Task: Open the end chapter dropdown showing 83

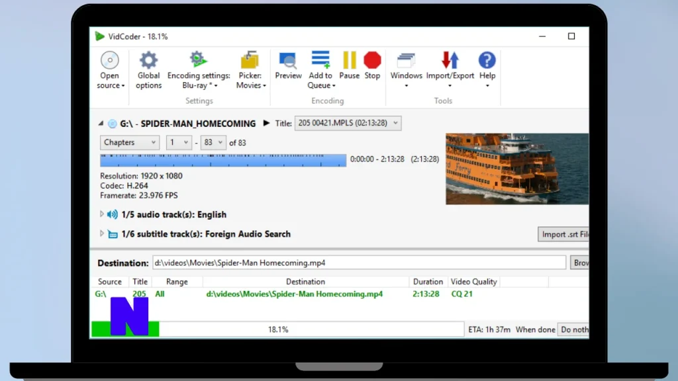Action: 213,142
